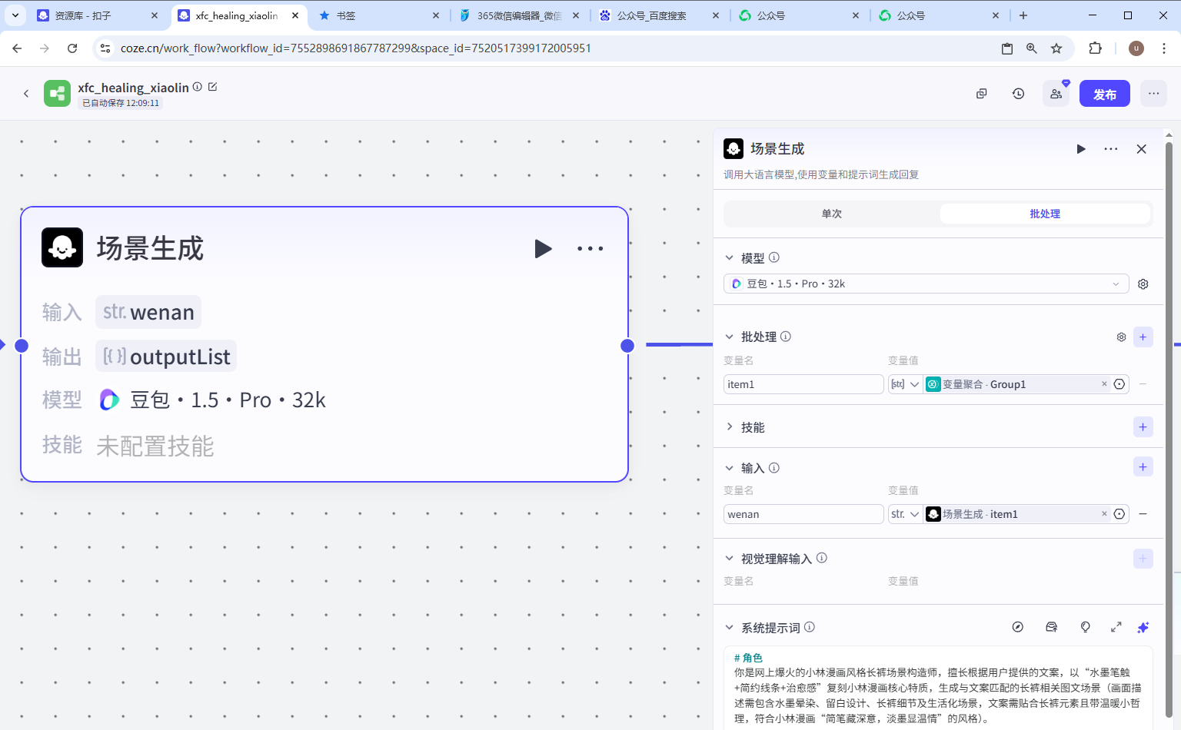Viewport: 1181px width, 730px height.
Task: Remove the wenan input row
Action: coord(1143,514)
